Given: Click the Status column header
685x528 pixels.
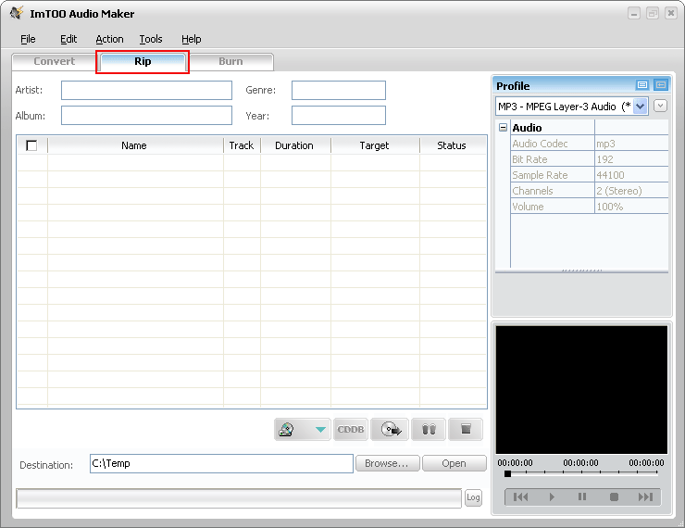Looking at the screenshot, I should (x=453, y=145).
